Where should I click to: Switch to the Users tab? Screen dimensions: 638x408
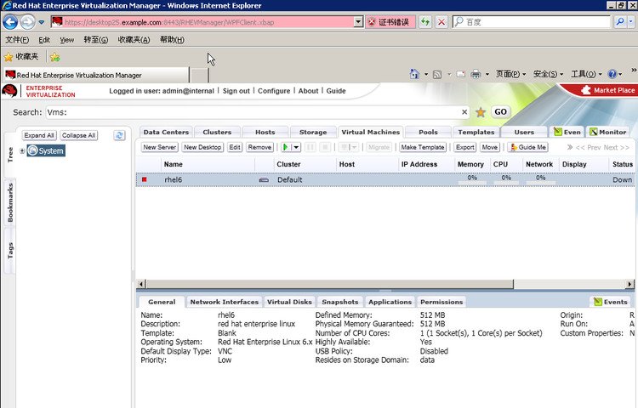524,132
